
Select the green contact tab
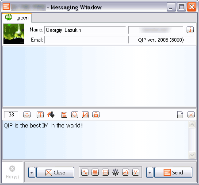pyautogui.click(x=17, y=18)
